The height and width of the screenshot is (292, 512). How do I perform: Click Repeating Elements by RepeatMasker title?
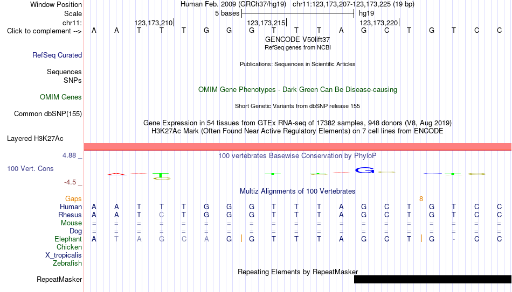pos(298,272)
